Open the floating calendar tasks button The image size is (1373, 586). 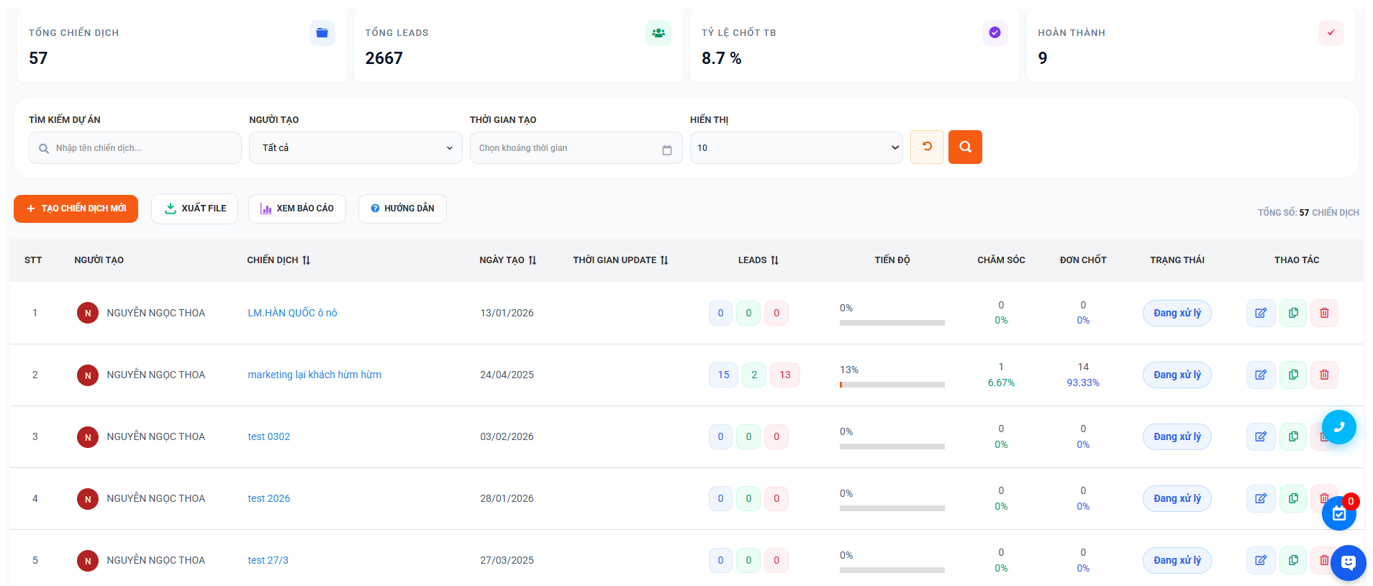1338,513
